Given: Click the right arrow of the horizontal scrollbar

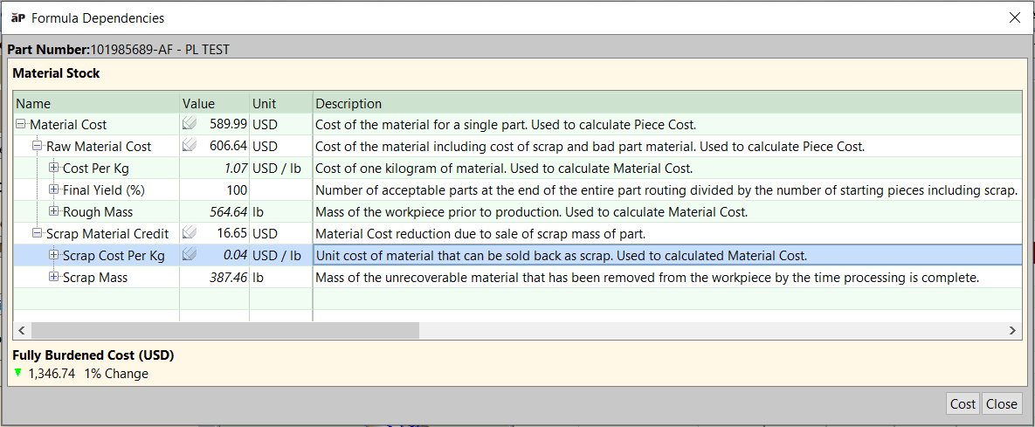Looking at the screenshot, I should pos(1012,331).
